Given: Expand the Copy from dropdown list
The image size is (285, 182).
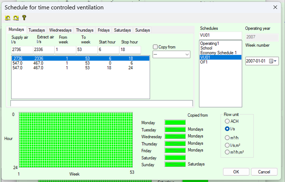Looking at the screenshot, I should click(x=187, y=55).
